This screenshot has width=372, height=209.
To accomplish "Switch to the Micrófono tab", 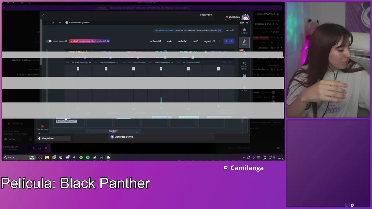I will [155, 41].
